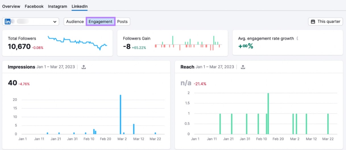Go to the Instagram tab
The height and width of the screenshot is (150, 346).
tap(57, 6)
